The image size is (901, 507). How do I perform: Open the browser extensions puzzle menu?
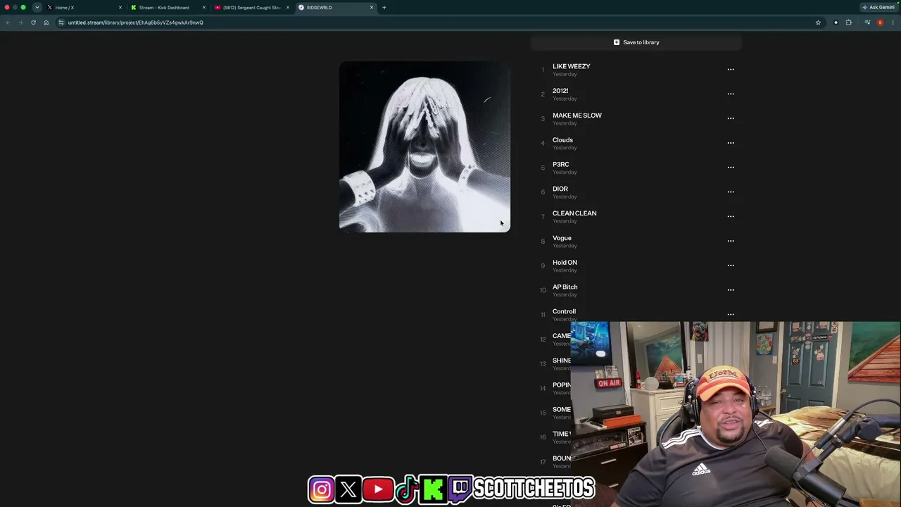click(x=849, y=23)
